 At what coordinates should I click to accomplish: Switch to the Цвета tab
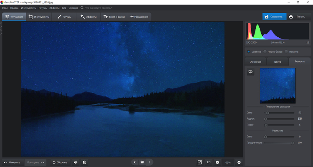click(x=278, y=61)
